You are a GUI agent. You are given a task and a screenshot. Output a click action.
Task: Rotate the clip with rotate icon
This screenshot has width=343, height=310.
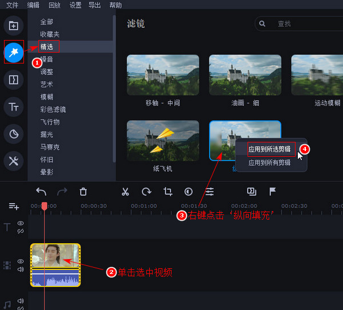coord(146,192)
